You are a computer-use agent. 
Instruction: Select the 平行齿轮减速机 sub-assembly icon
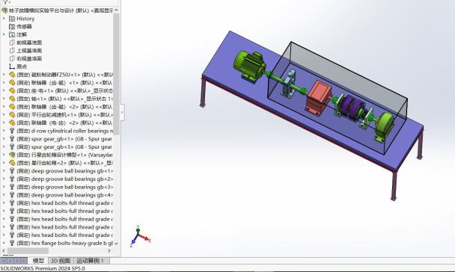tap(12, 115)
